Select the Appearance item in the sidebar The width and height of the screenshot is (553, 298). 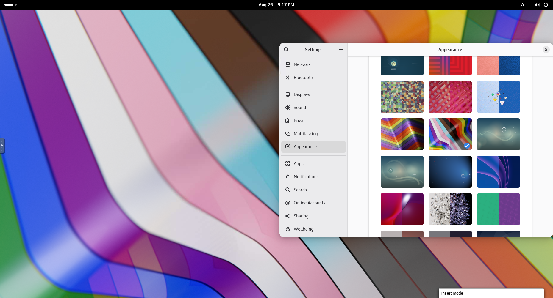[313, 147]
